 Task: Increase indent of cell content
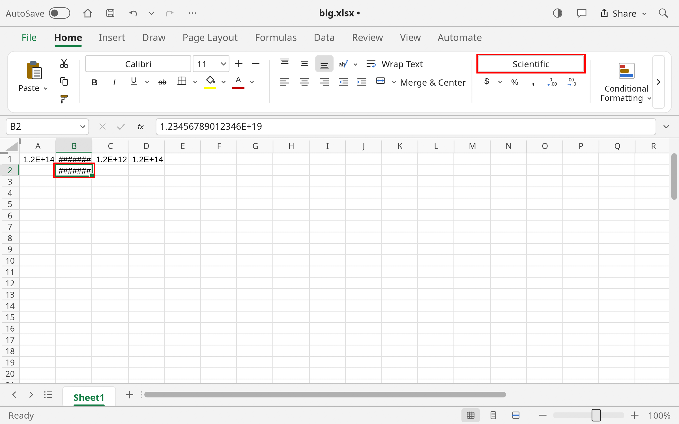click(x=362, y=82)
